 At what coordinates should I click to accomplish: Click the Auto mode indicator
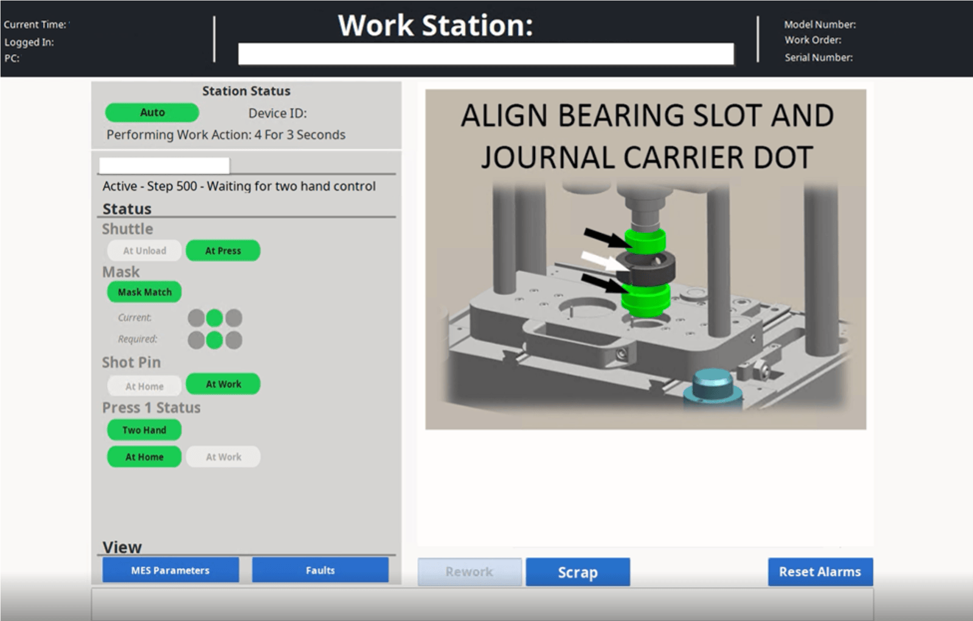(152, 113)
